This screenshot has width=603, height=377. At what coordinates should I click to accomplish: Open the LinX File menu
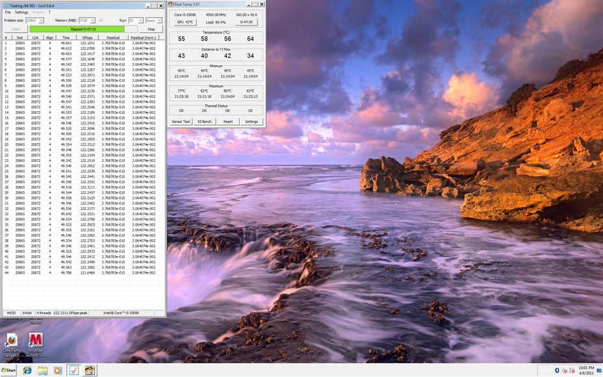(x=8, y=12)
